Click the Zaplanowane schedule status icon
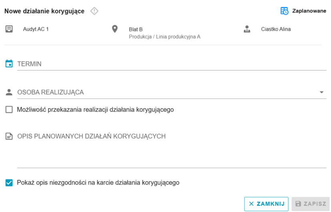 click(284, 11)
